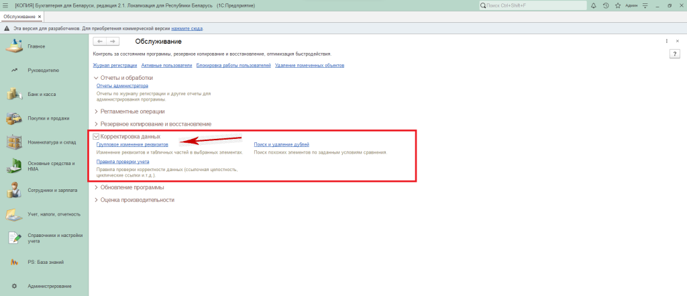Open Администрирование gear icon
The height and width of the screenshot is (296, 687).
(x=14, y=286)
